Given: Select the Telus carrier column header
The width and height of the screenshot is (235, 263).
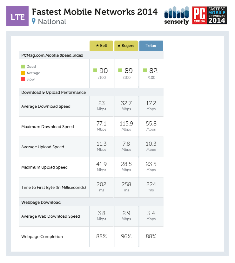Looking at the screenshot, I should coord(151,46).
